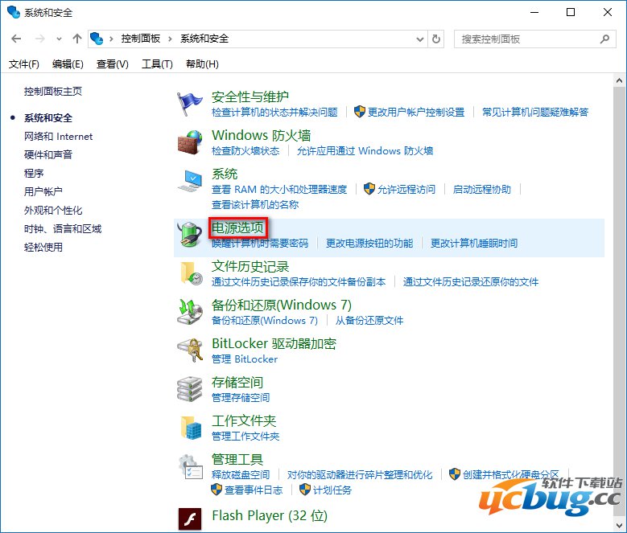Expand the 控制面板 breadcrumb chevron
The height and width of the screenshot is (533, 627).
point(111,39)
